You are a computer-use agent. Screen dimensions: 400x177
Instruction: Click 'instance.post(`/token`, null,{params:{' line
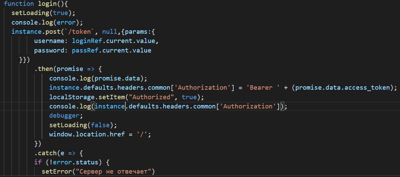click(83, 32)
